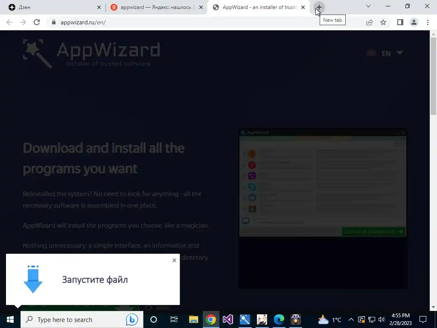The image size is (437, 328).
Task: Close the AppWizard installer tab
Action: coord(303,7)
